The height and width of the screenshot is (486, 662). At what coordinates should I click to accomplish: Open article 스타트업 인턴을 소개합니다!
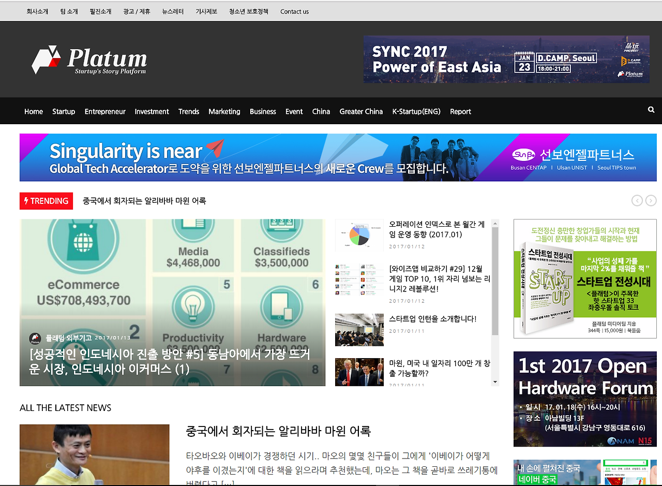click(433, 319)
